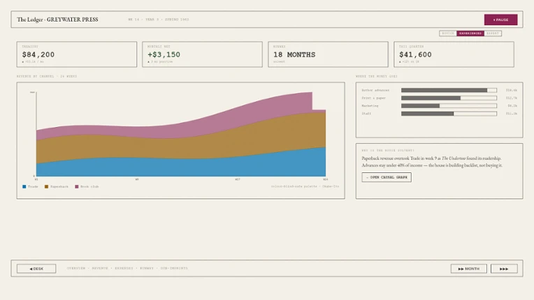Switch to the Runway tab

[x=147, y=269]
